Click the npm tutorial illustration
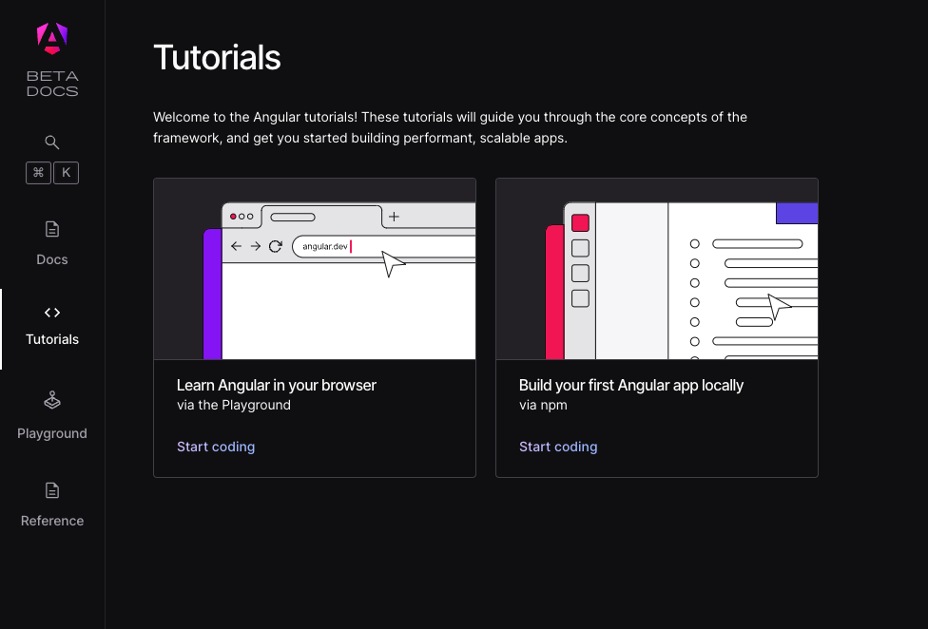Viewport: 928px width, 629px height. coord(656,269)
